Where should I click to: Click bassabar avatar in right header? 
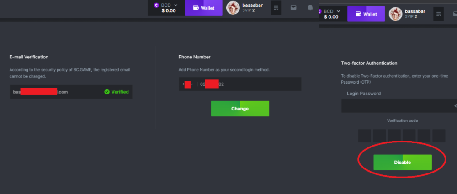click(395, 14)
